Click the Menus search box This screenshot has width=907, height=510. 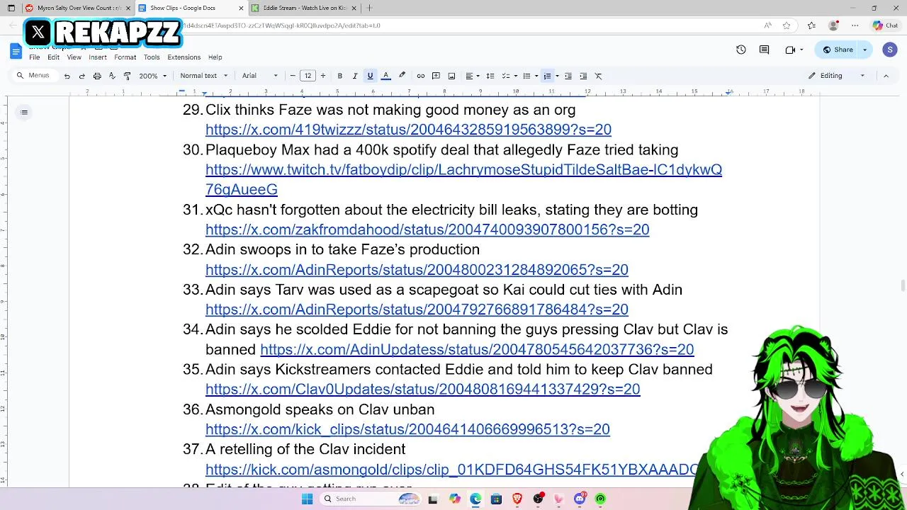coord(34,76)
